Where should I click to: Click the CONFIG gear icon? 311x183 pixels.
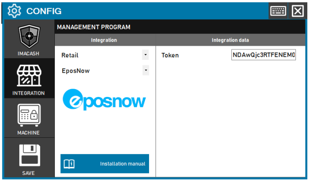pos(15,11)
